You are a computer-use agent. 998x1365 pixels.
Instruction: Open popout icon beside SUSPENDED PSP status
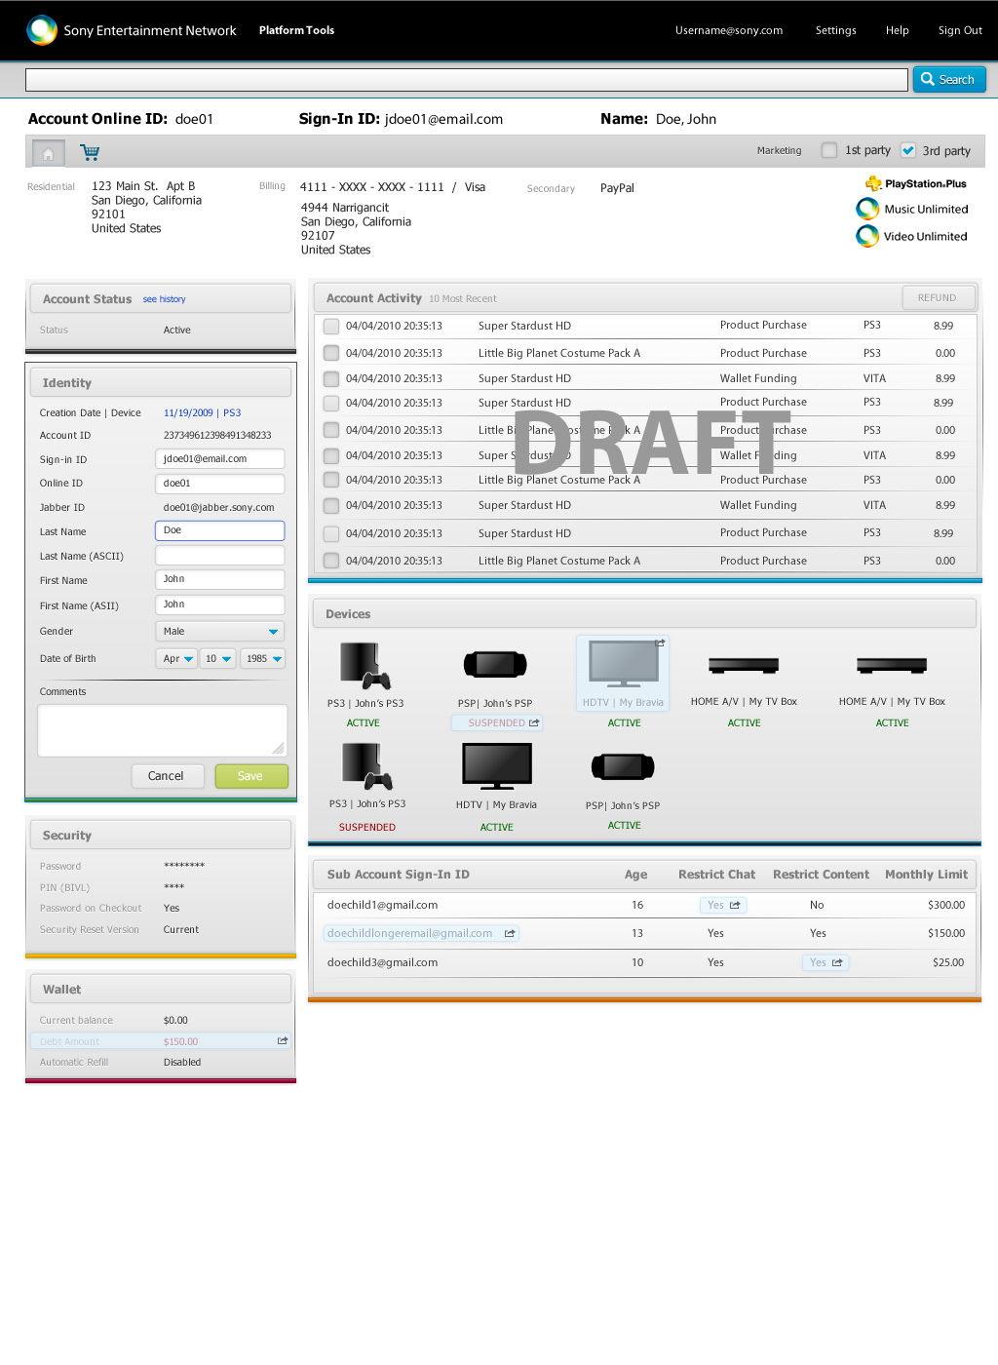[x=534, y=723]
